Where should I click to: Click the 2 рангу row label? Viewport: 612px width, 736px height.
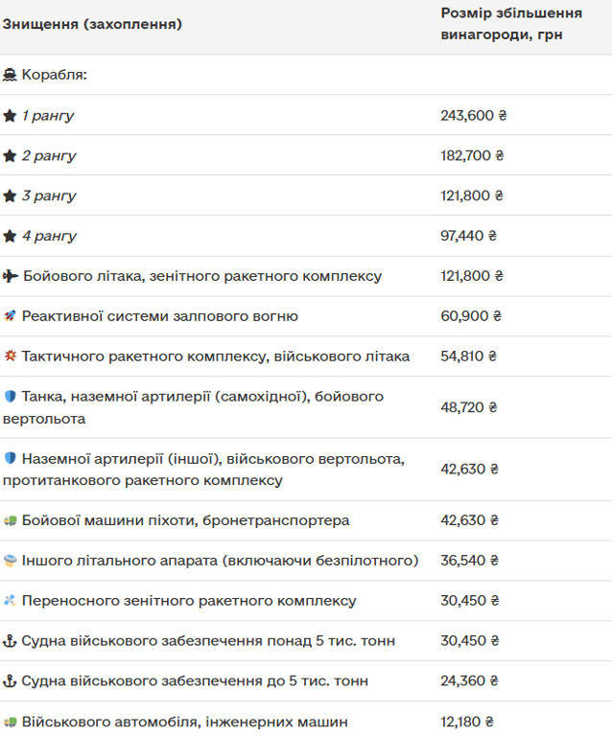pos(49,156)
